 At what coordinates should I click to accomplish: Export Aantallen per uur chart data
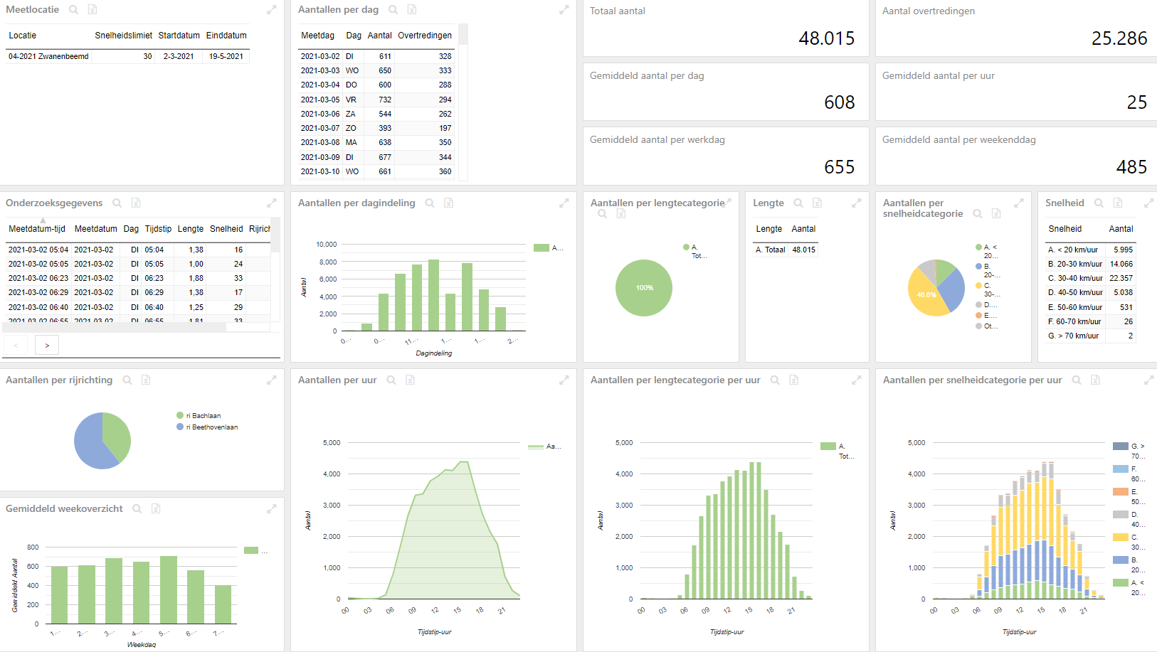point(411,380)
